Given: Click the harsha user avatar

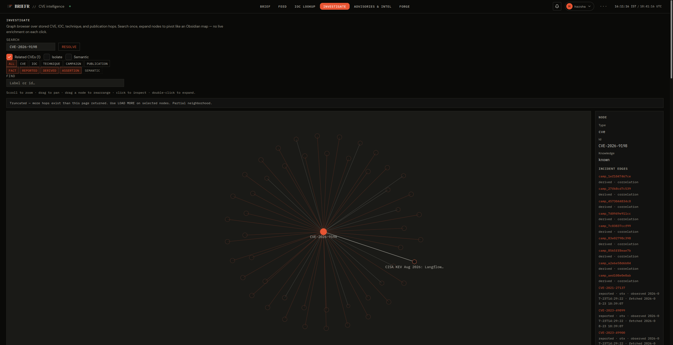Looking at the screenshot, I should (569, 6).
